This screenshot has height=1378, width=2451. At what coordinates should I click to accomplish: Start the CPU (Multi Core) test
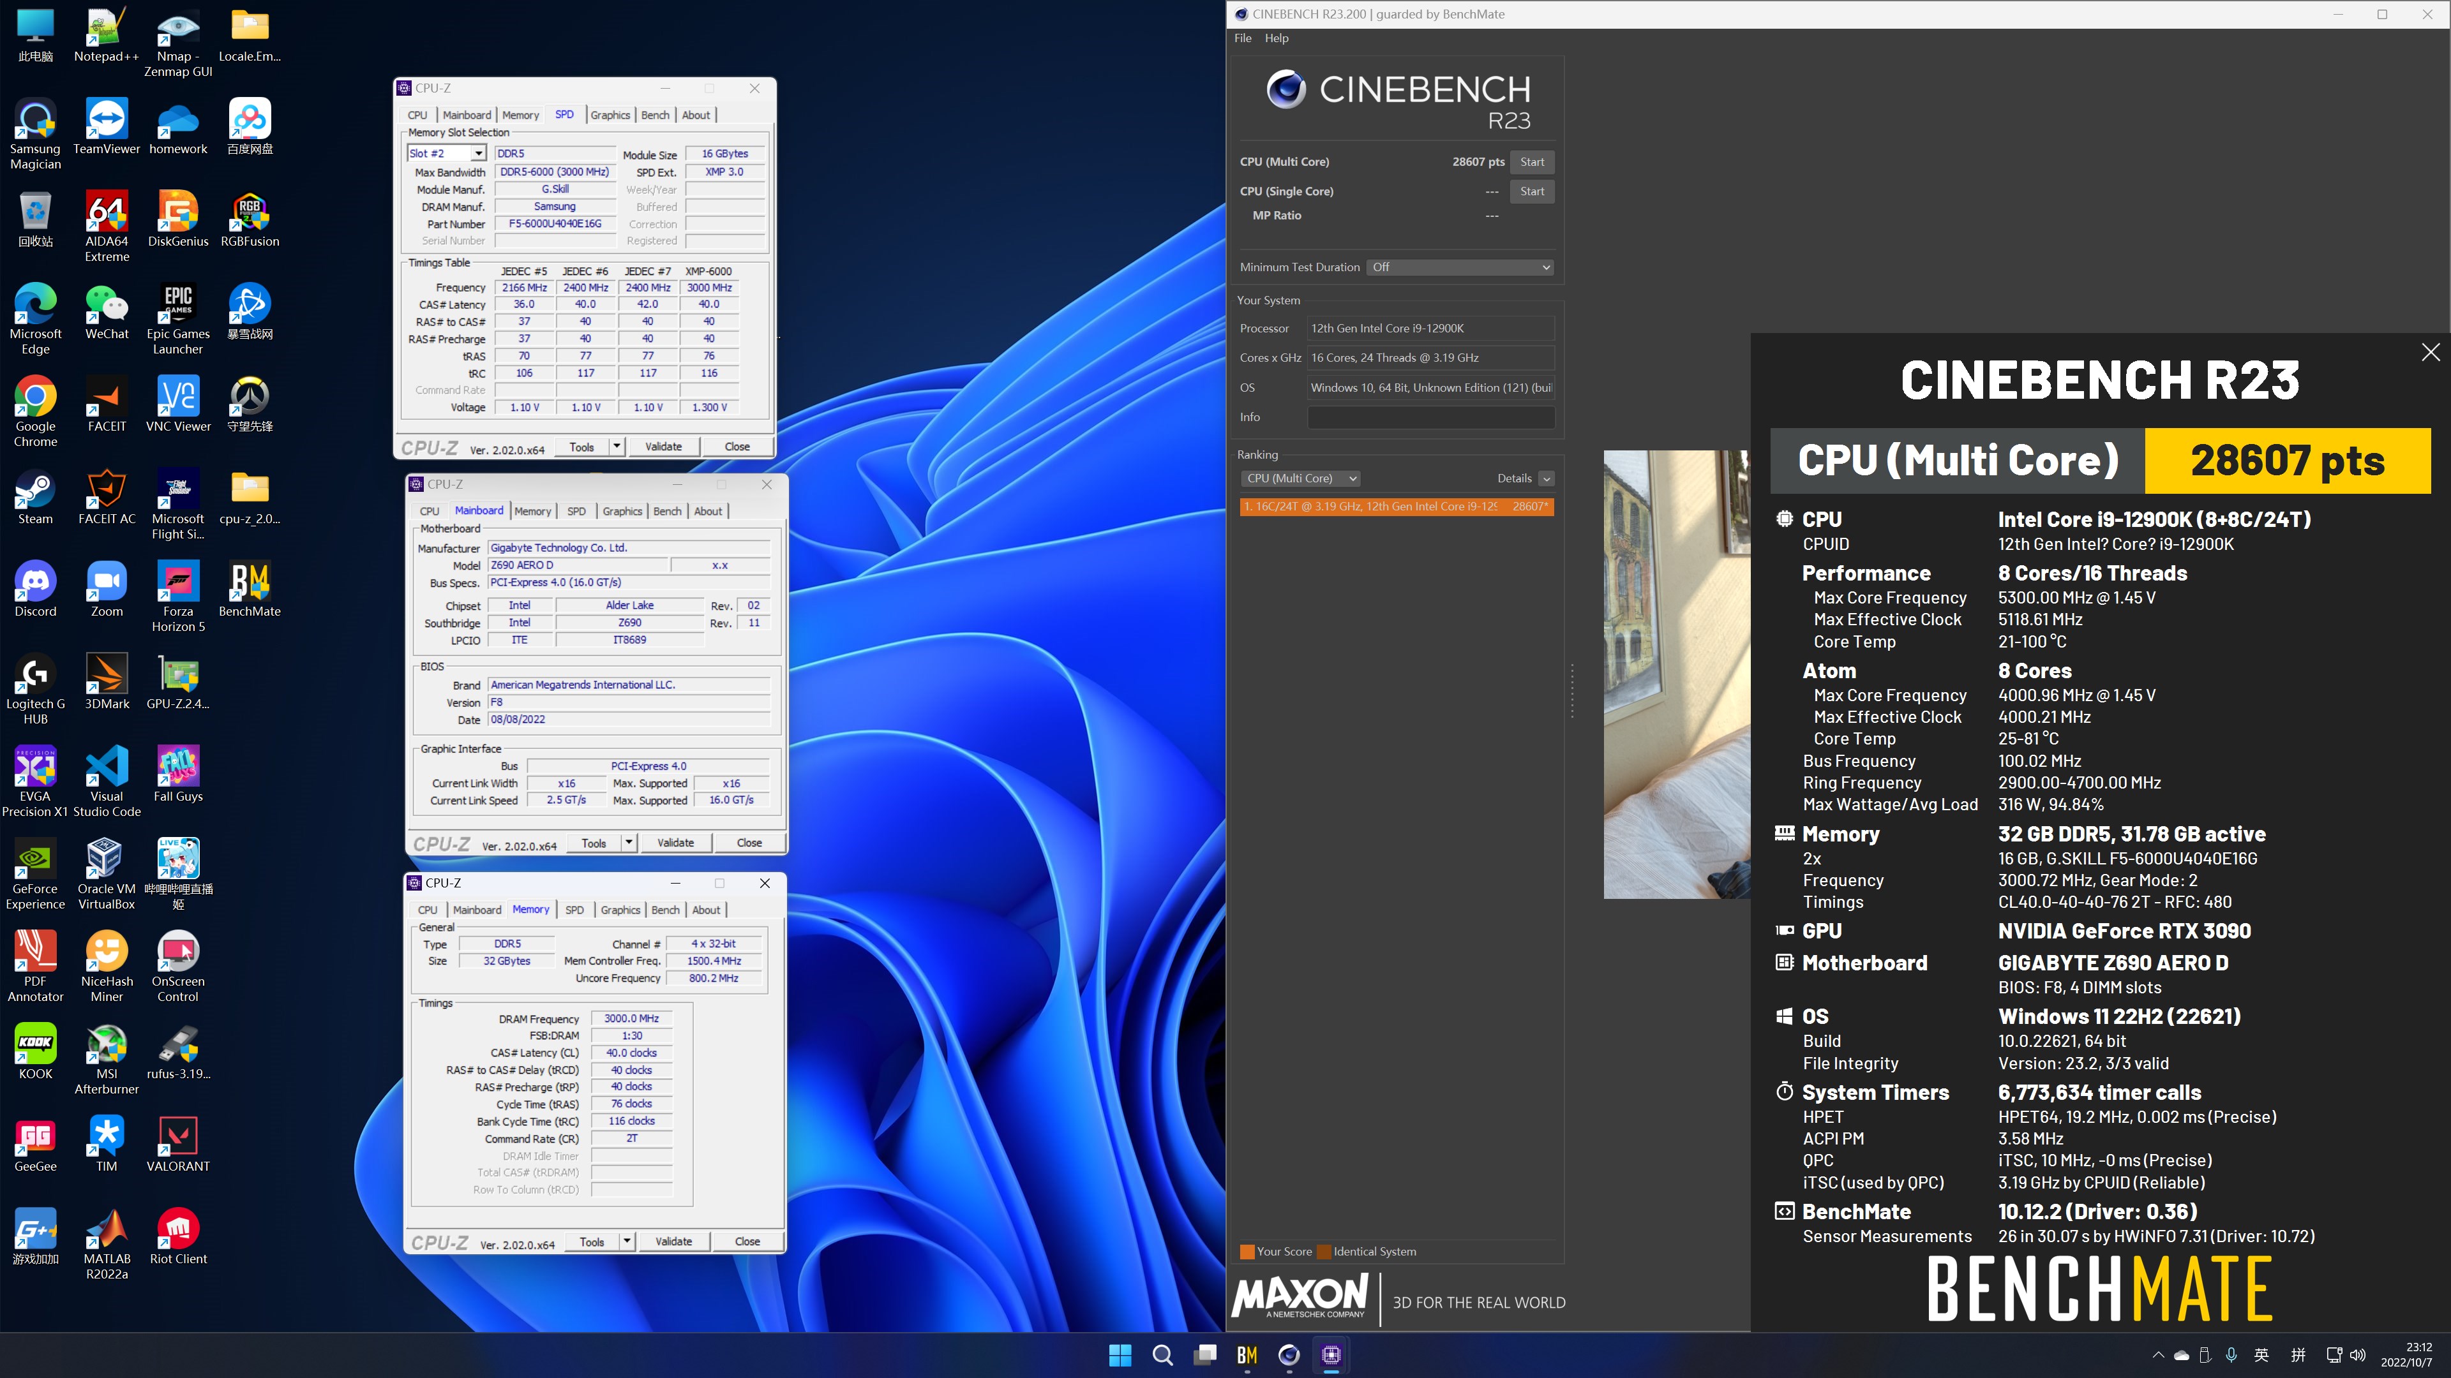click(1532, 161)
